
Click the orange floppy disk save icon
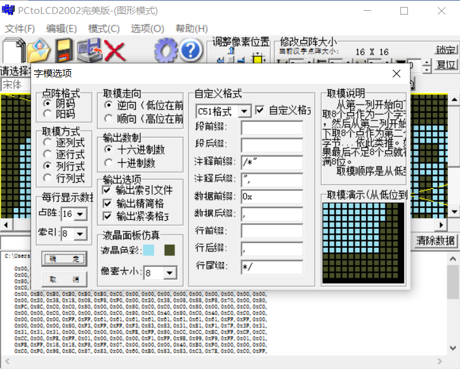[x=63, y=50]
